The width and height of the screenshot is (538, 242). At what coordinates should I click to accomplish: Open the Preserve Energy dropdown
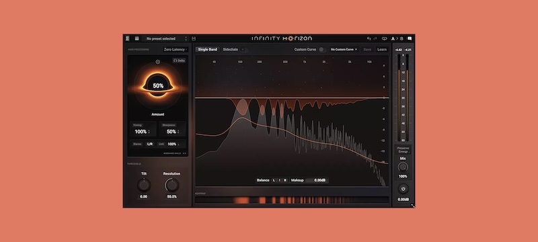403,150
